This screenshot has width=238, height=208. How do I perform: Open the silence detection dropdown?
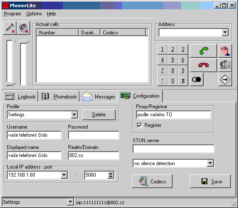(210, 163)
